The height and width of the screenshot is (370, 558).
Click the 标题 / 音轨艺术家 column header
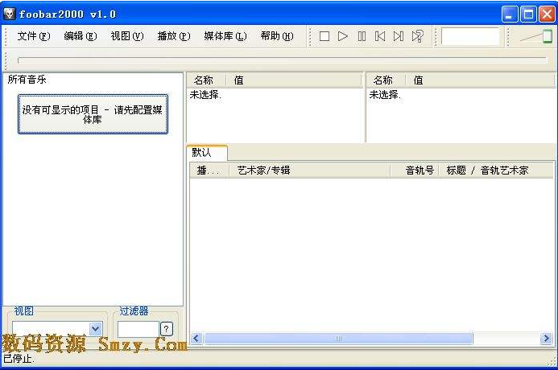(x=496, y=171)
